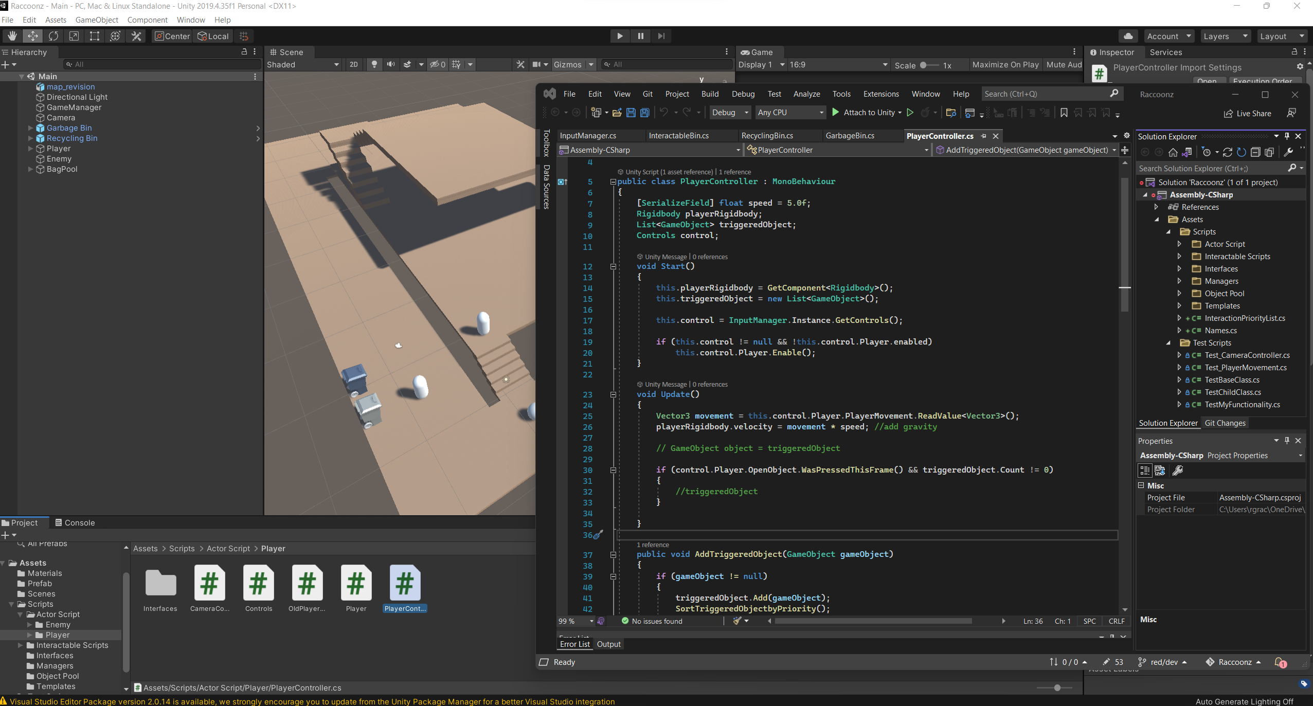Screen dimensions: 1313x706
Task: Click Unity Step frame button
Action: click(x=661, y=36)
